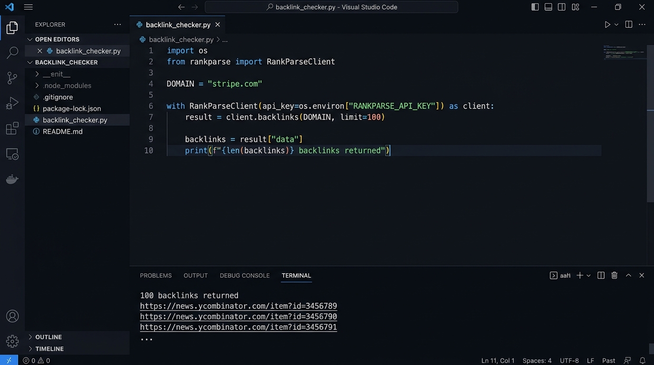Open remote window indicator in status bar
654x365 pixels.
[9, 360]
